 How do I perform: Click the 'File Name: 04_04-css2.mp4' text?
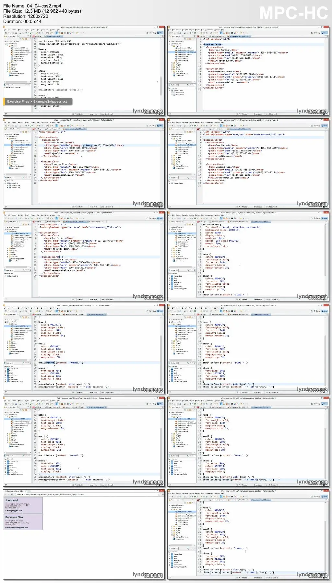(32, 6)
